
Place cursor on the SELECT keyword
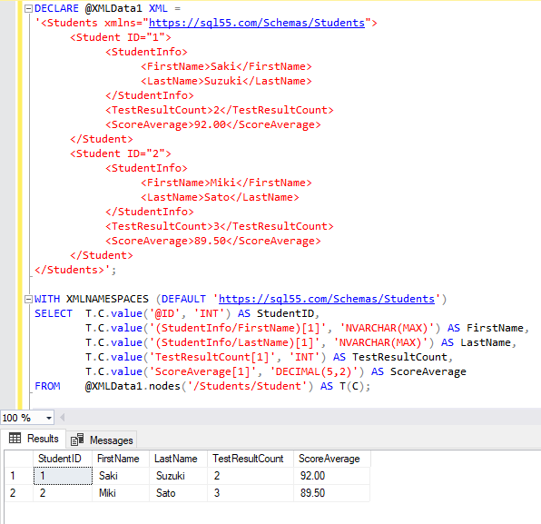tap(54, 313)
